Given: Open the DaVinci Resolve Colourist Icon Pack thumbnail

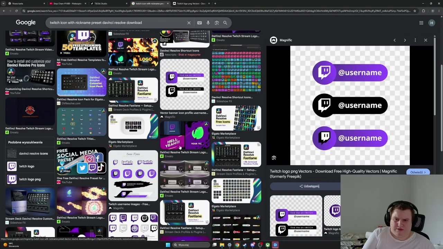Looking at the screenshot, I should [82, 82].
